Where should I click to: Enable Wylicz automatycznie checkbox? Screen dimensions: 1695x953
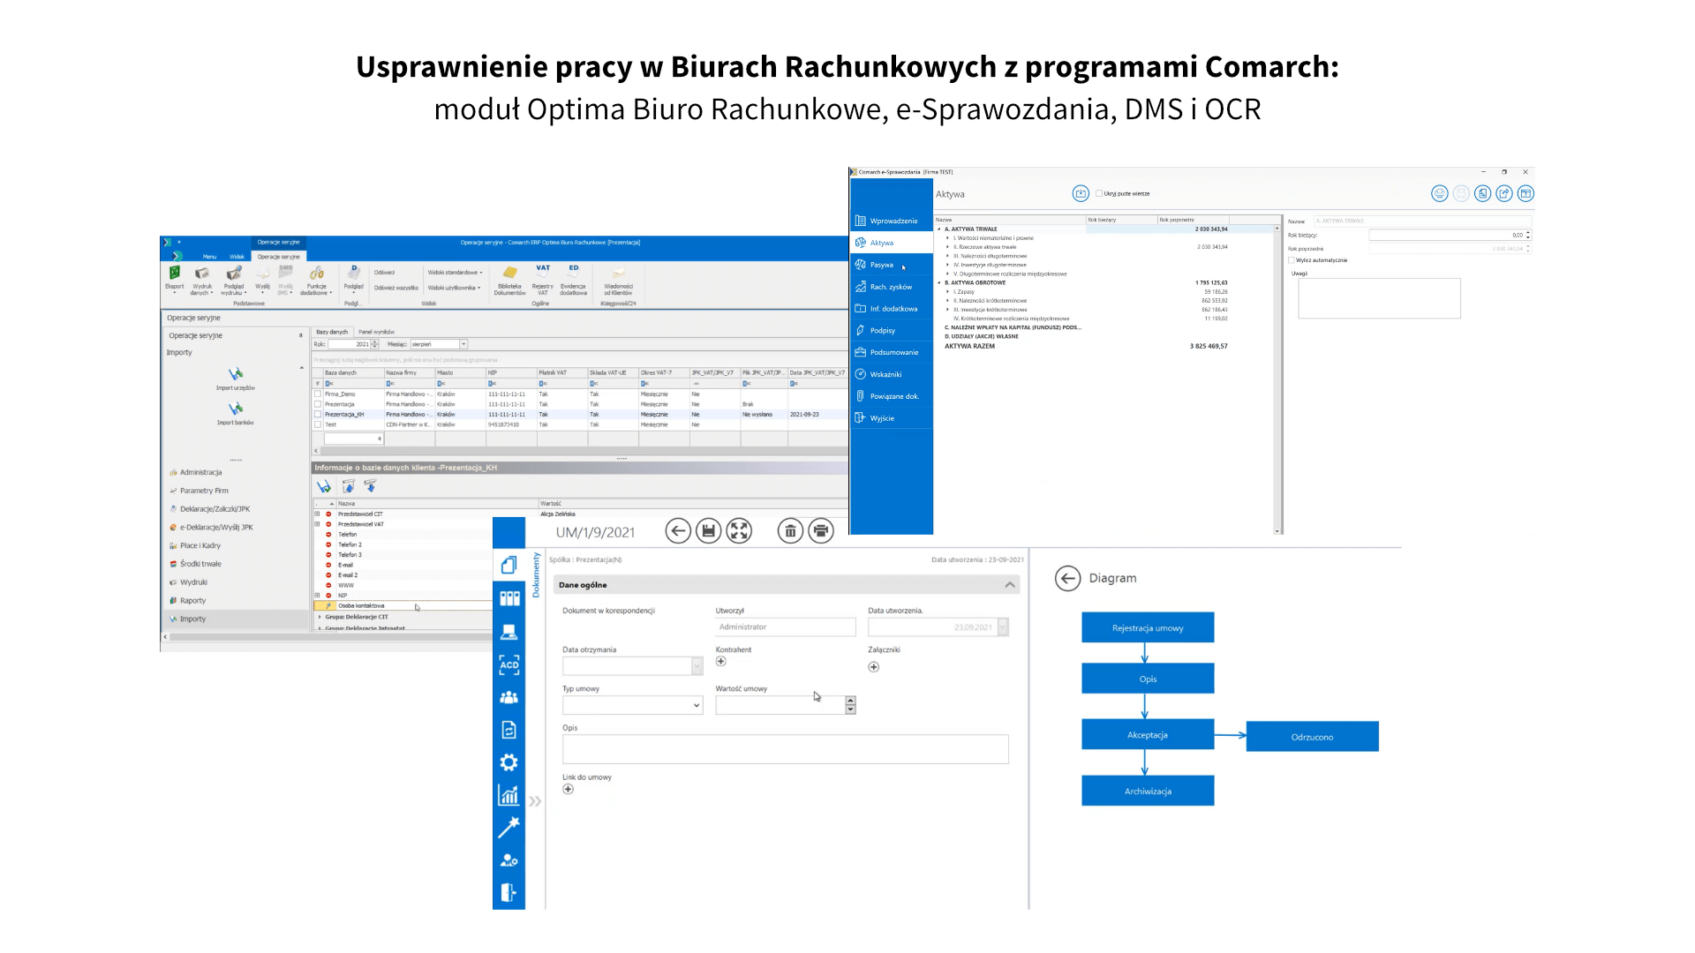pyautogui.click(x=1292, y=260)
